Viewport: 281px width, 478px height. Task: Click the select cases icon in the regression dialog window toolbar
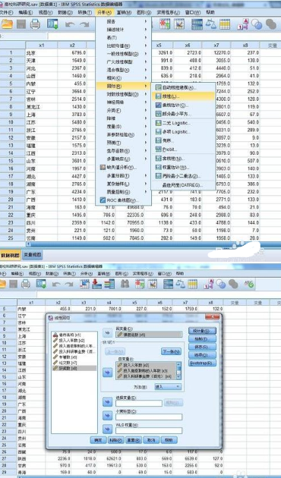pos(192,284)
